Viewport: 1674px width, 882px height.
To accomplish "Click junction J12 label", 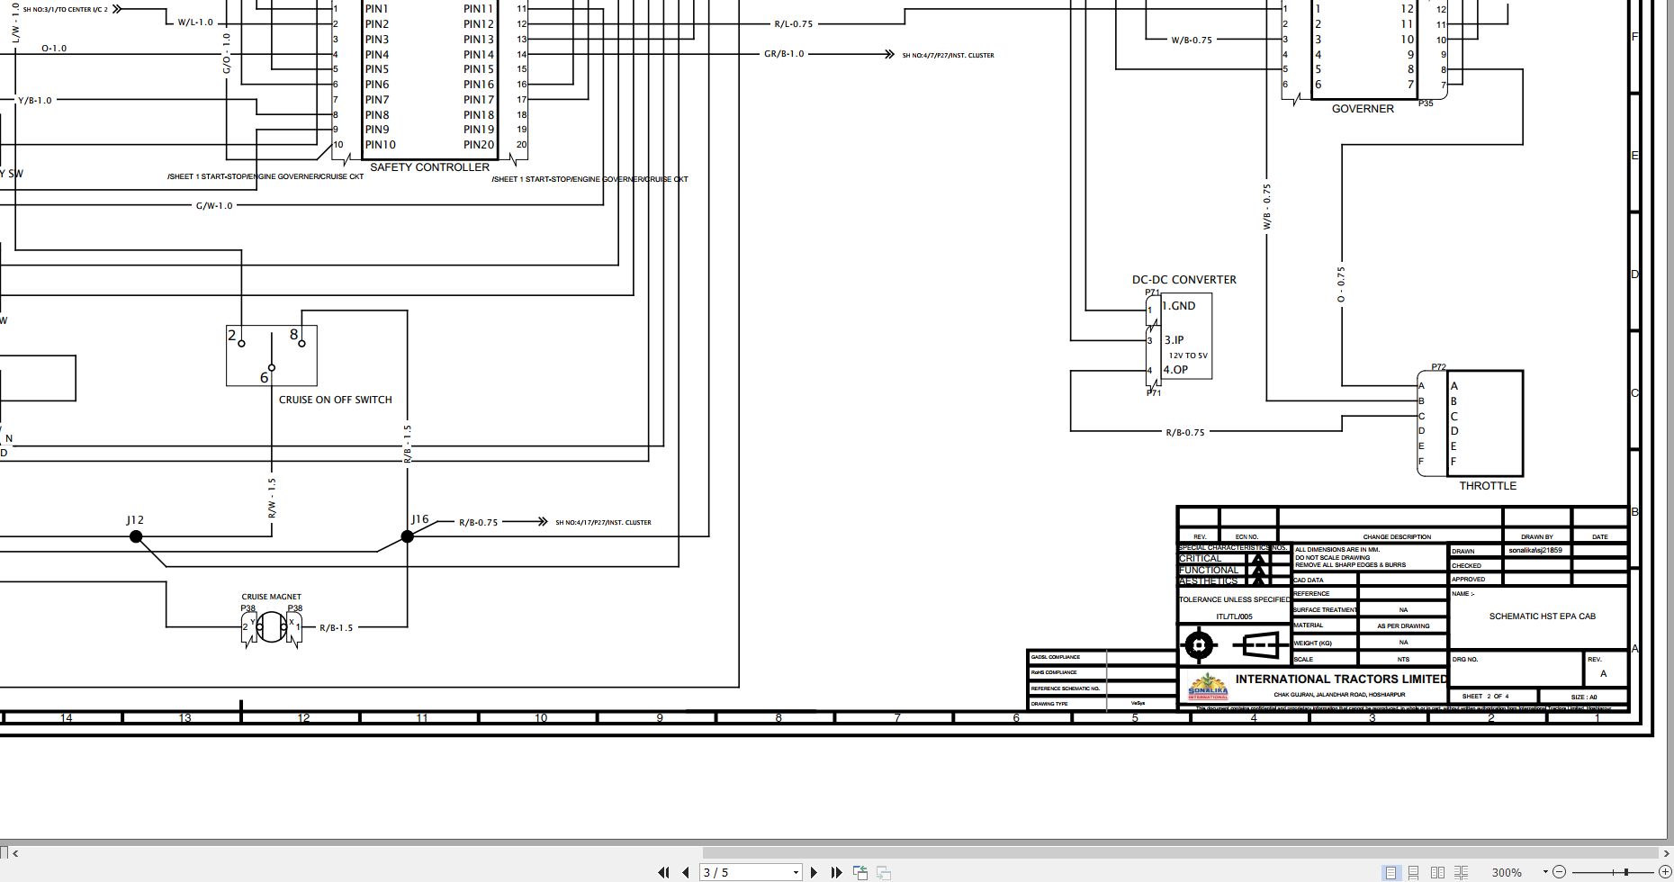I will [x=135, y=520].
